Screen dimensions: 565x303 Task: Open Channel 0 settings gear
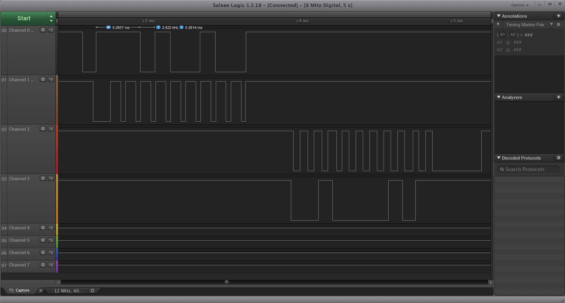pos(43,30)
